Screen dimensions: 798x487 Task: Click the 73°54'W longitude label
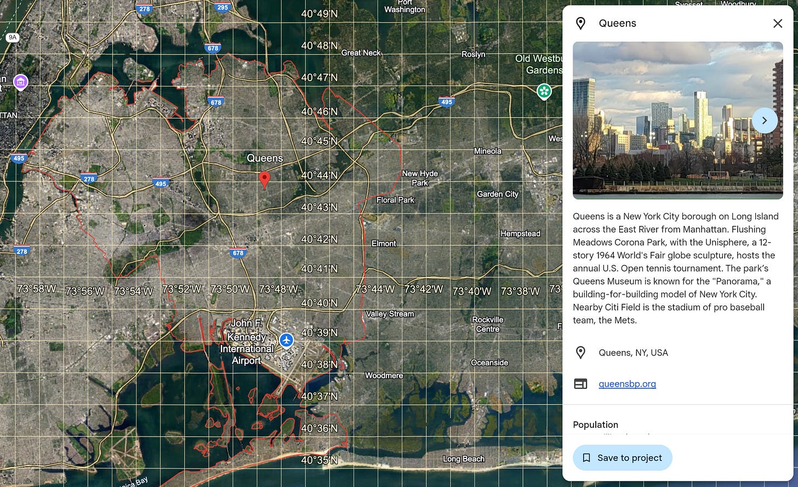click(x=133, y=291)
